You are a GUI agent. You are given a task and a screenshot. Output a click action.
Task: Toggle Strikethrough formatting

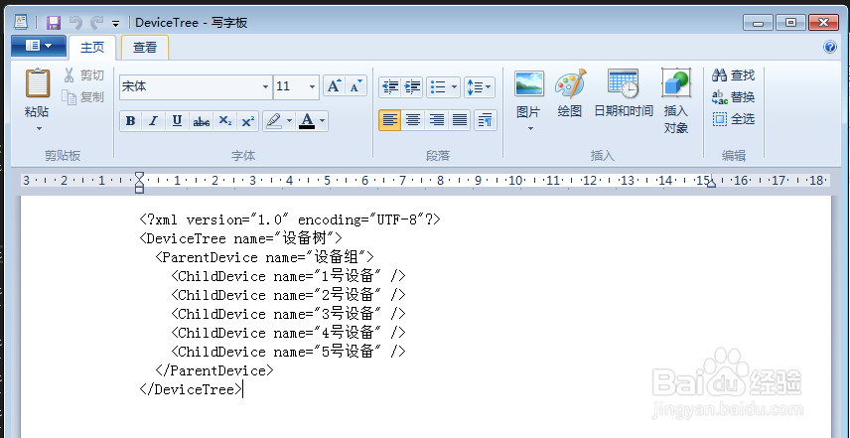(x=202, y=121)
